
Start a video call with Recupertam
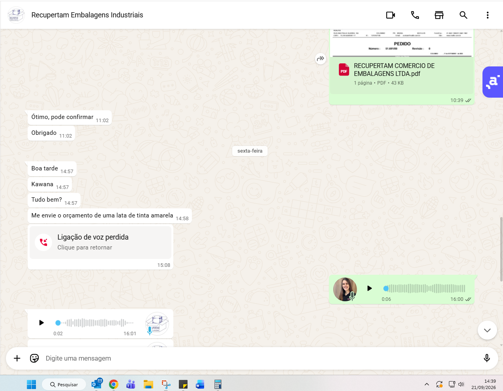pyautogui.click(x=390, y=15)
